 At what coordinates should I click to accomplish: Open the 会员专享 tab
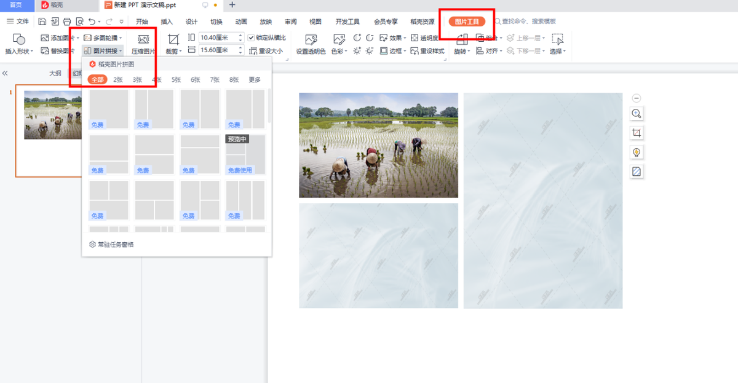386,22
